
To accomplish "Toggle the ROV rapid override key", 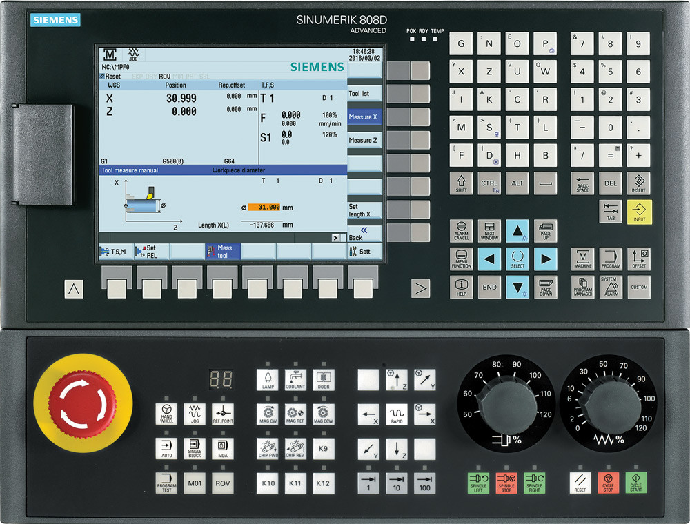I will click(x=223, y=483).
